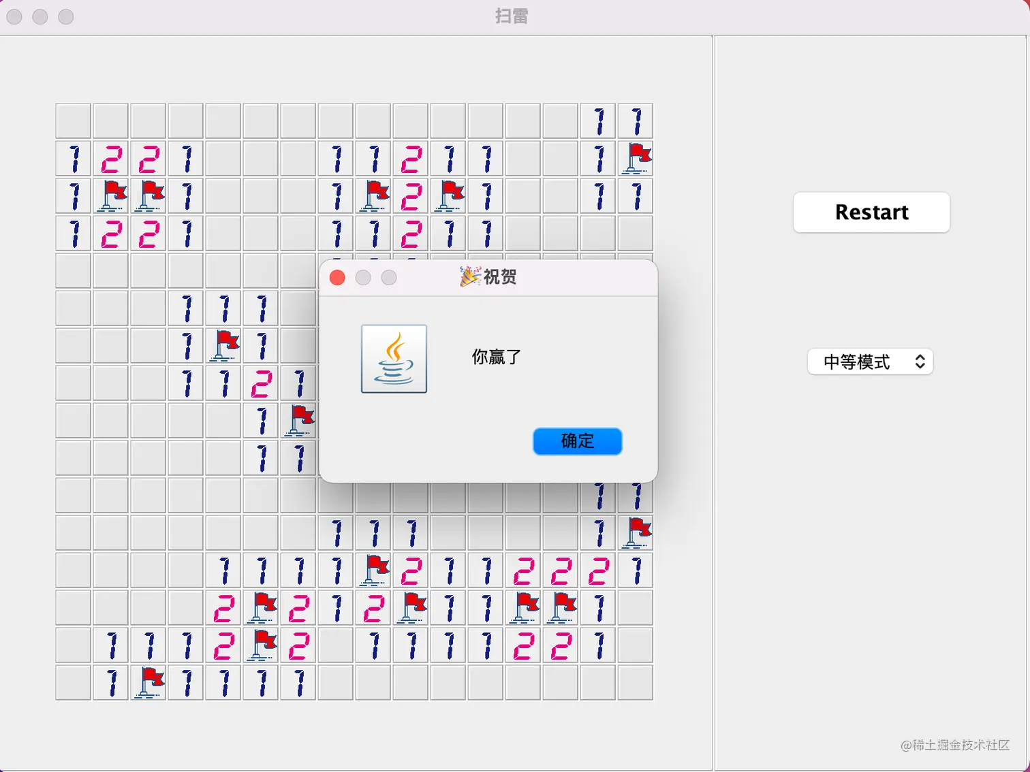Close the 祝贺 dialog with the red button
The image size is (1030, 772).
tap(337, 278)
